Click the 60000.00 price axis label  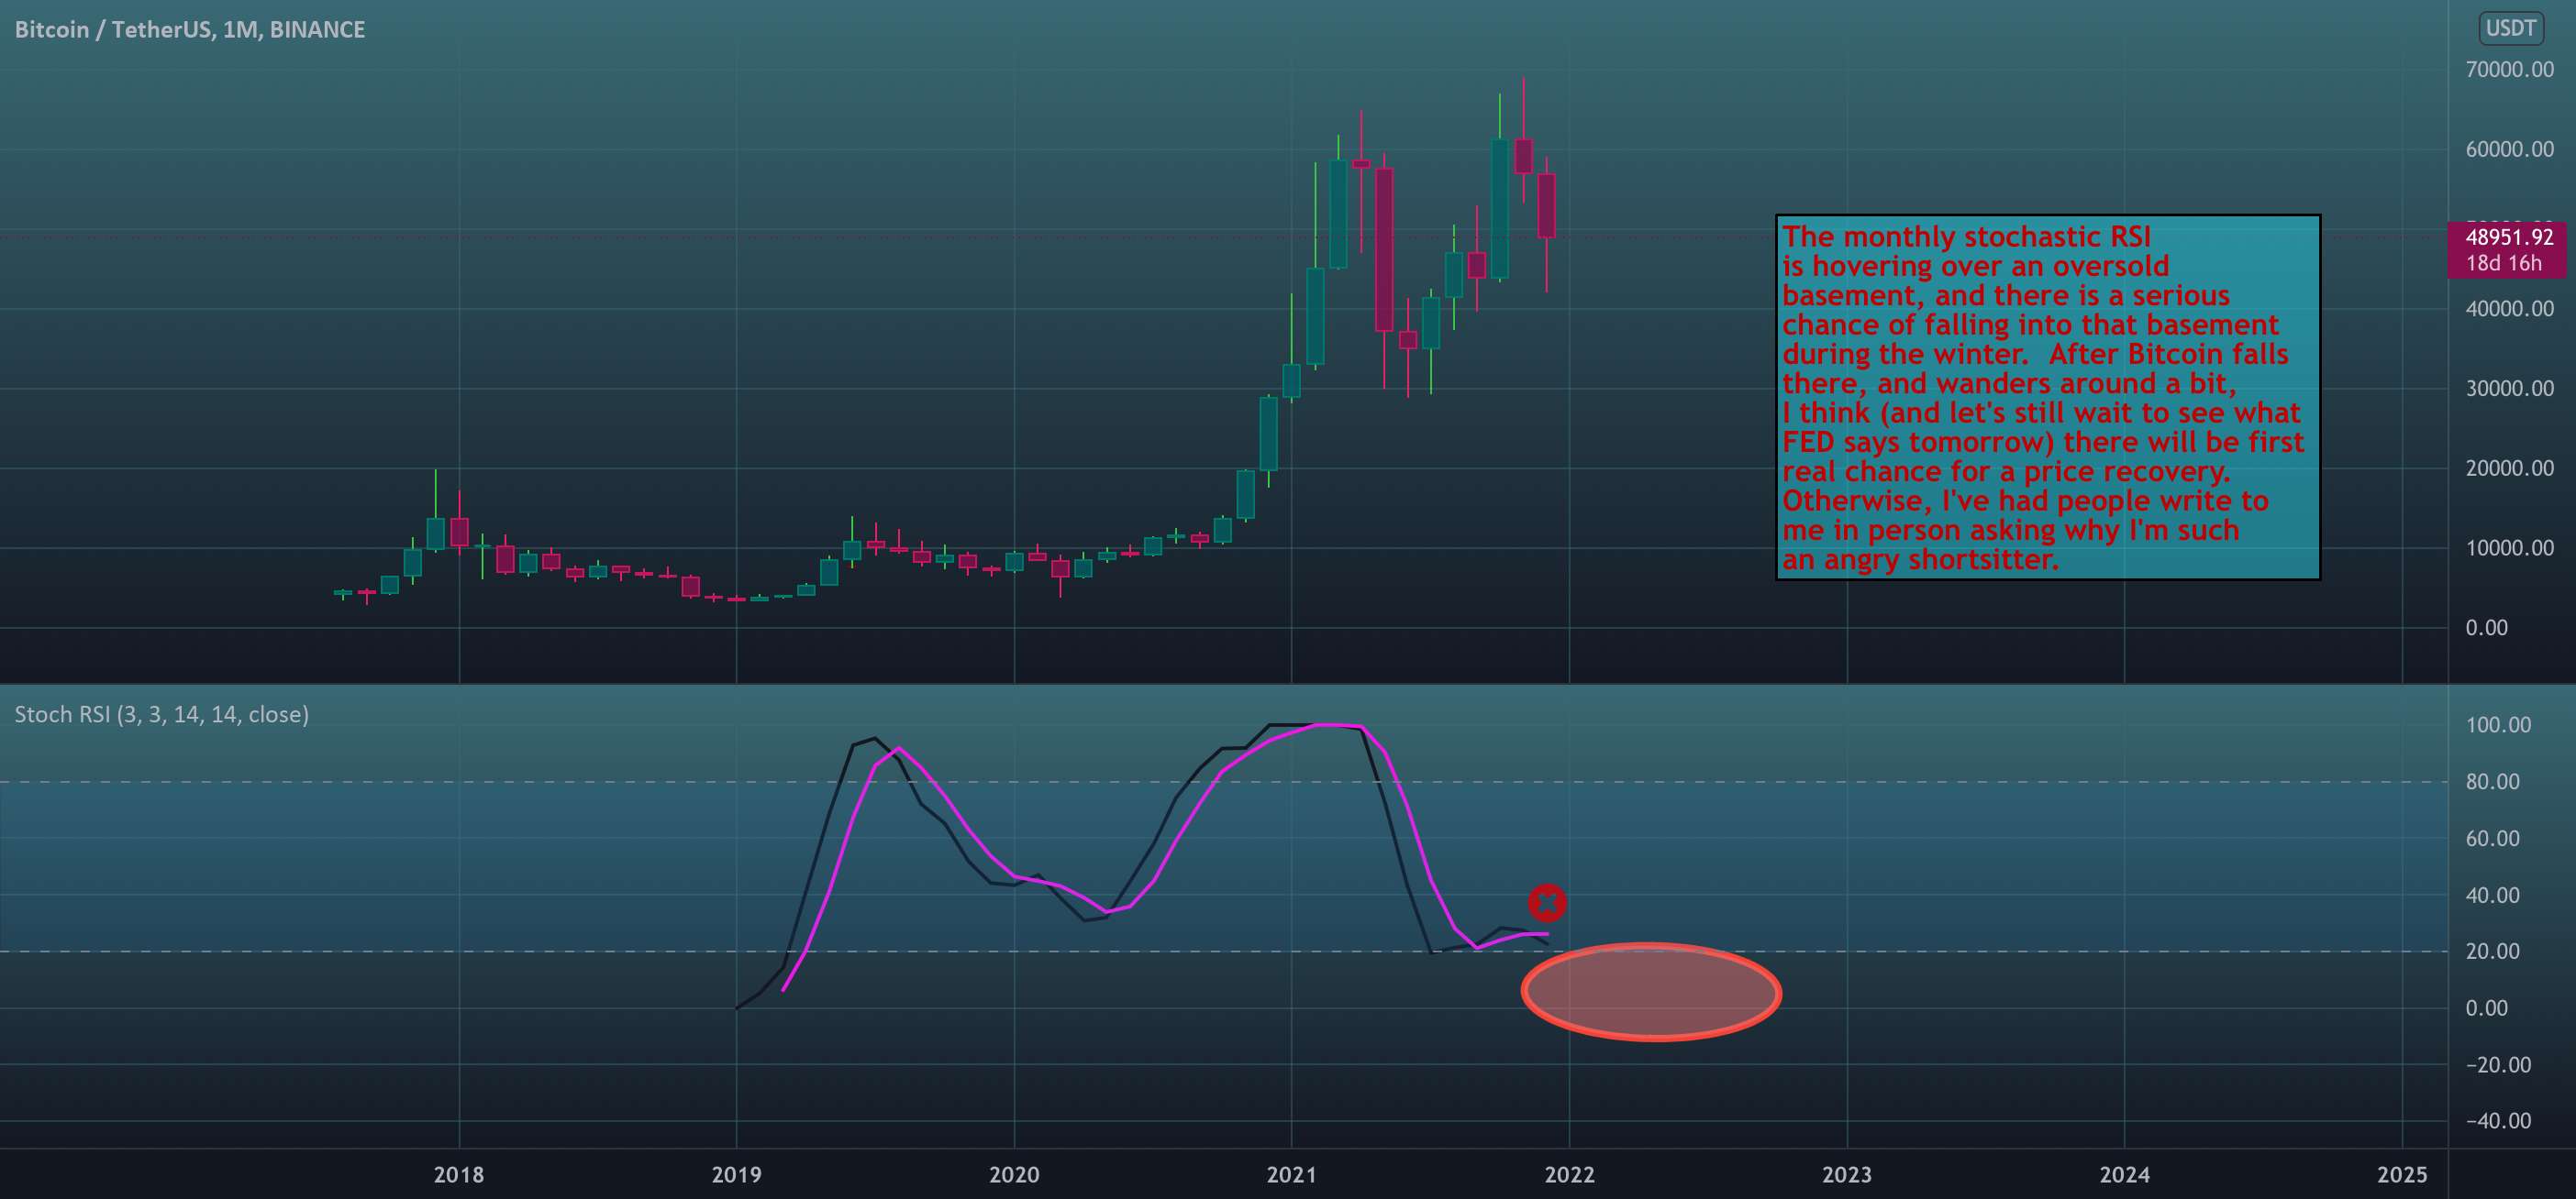(x=2509, y=148)
